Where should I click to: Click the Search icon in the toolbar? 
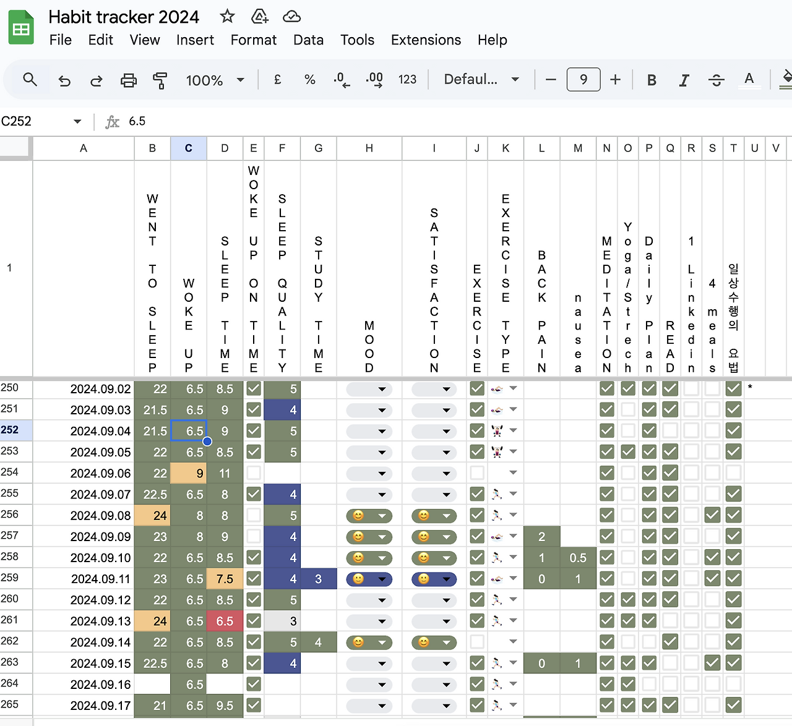[x=30, y=79]
